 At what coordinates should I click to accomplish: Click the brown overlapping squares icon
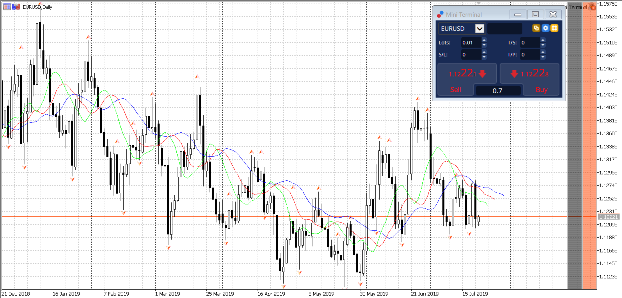click(x=536, y=28)
